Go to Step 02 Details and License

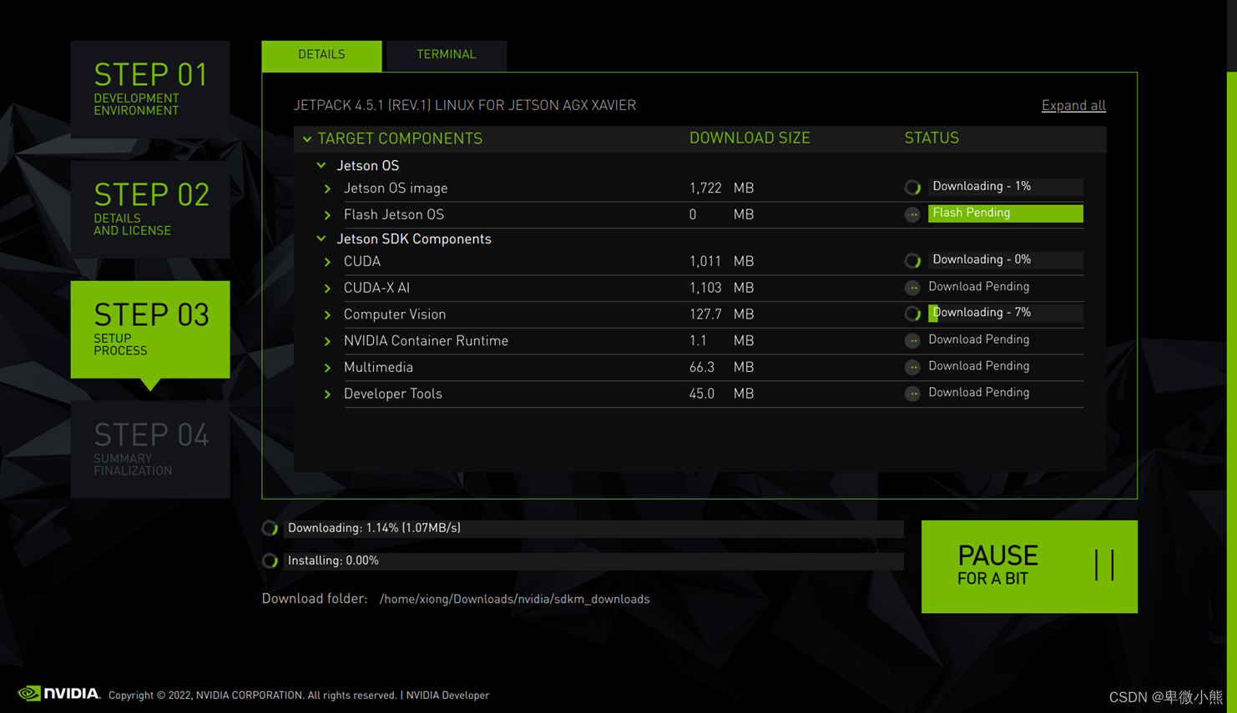150,209
